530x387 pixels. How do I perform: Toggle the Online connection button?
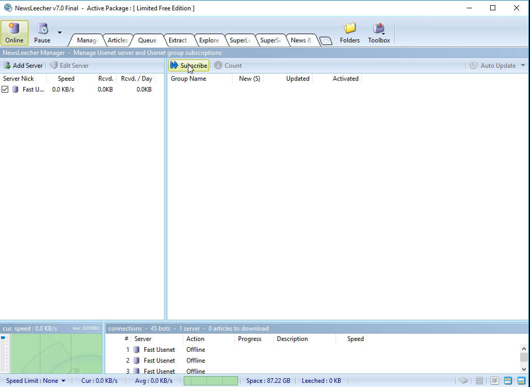(14, 33)
